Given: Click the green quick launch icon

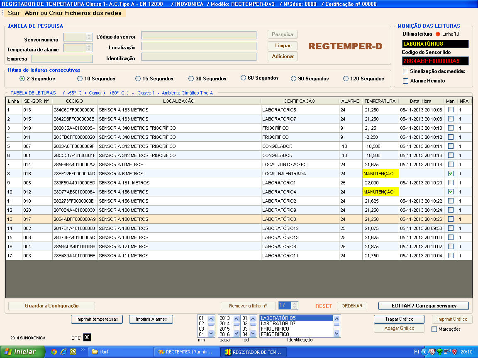Looking at the screenshot, I should [73, 352].
